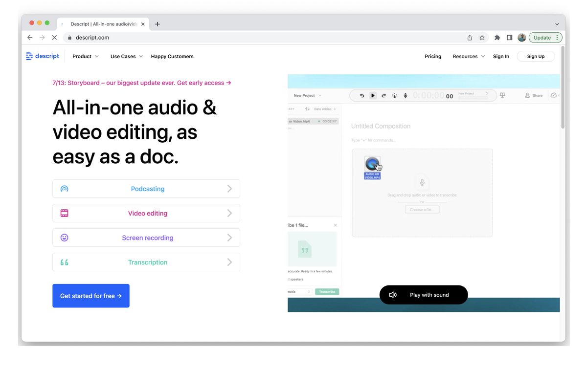Select the Podcasting option label
587x370 pixels.
148,189
